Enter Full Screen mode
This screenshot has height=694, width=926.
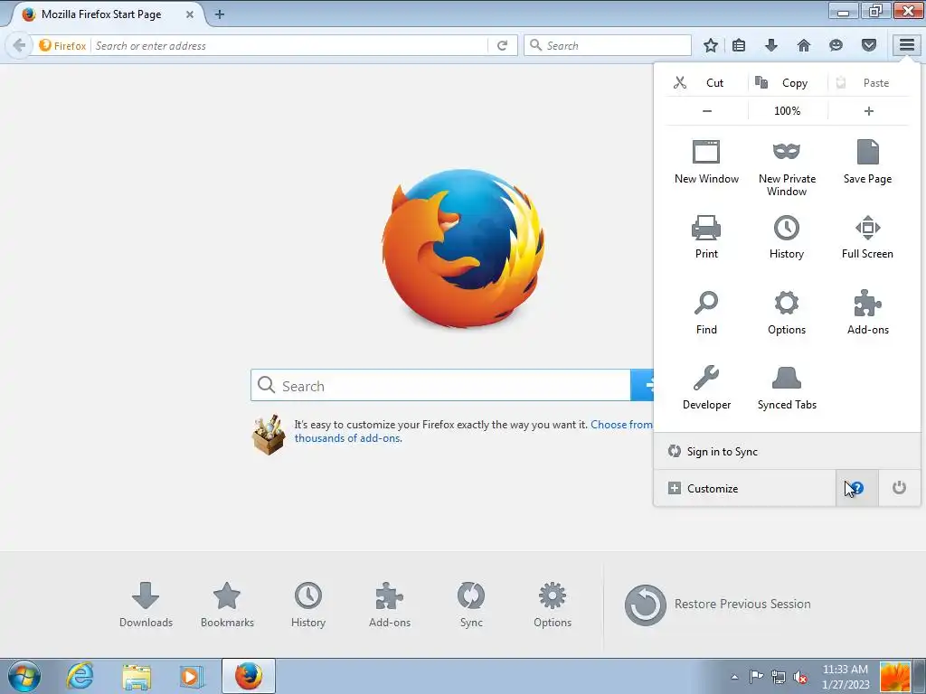tap(867, 237)
